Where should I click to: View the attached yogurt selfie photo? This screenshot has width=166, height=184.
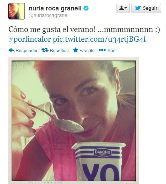(x=74, y=121)
